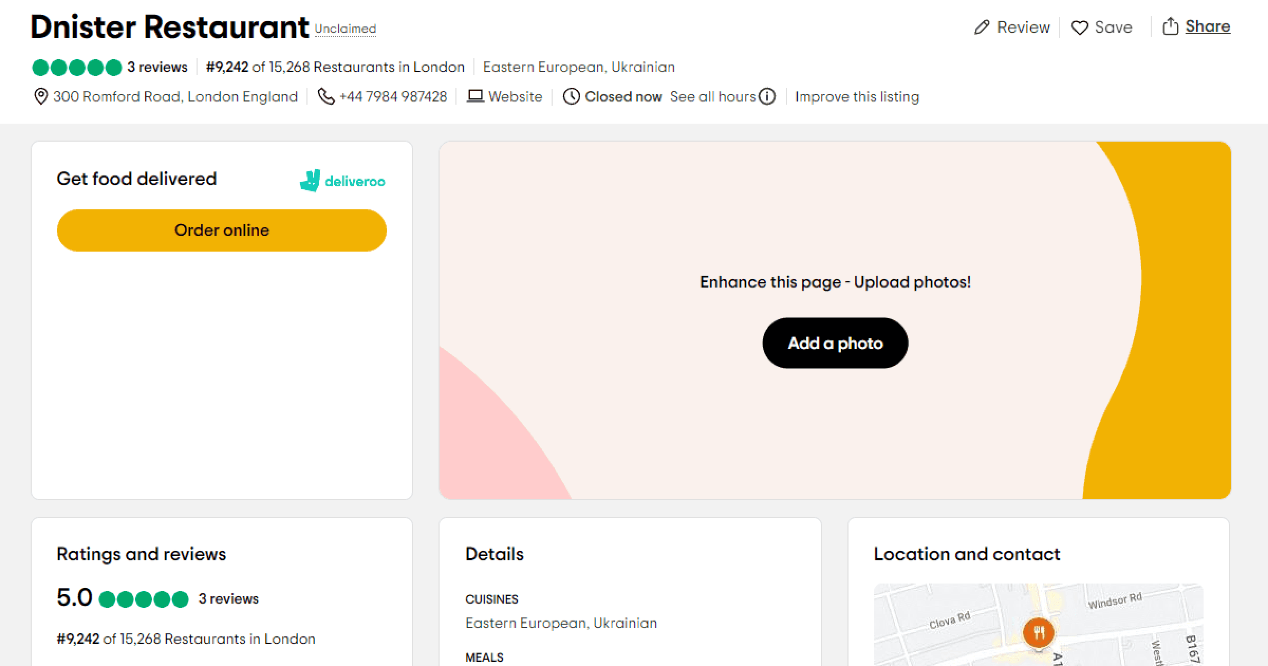Screen dimensions: 1268x666
Task: Open 300 Romford Road address link
Action: (175, 97)
